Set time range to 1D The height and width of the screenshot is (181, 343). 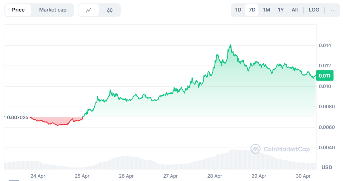coord(238,10)
